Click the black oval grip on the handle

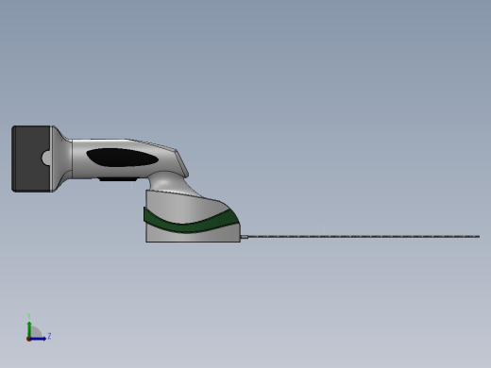point(122,158)
